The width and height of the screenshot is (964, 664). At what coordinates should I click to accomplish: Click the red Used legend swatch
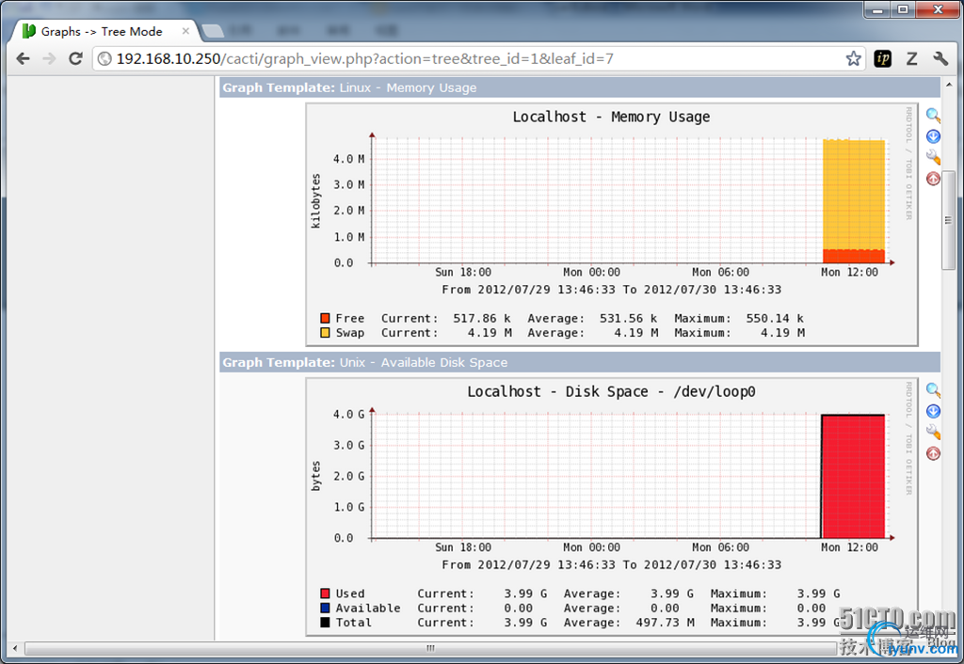pyautogui.click(x=325, y=593)
